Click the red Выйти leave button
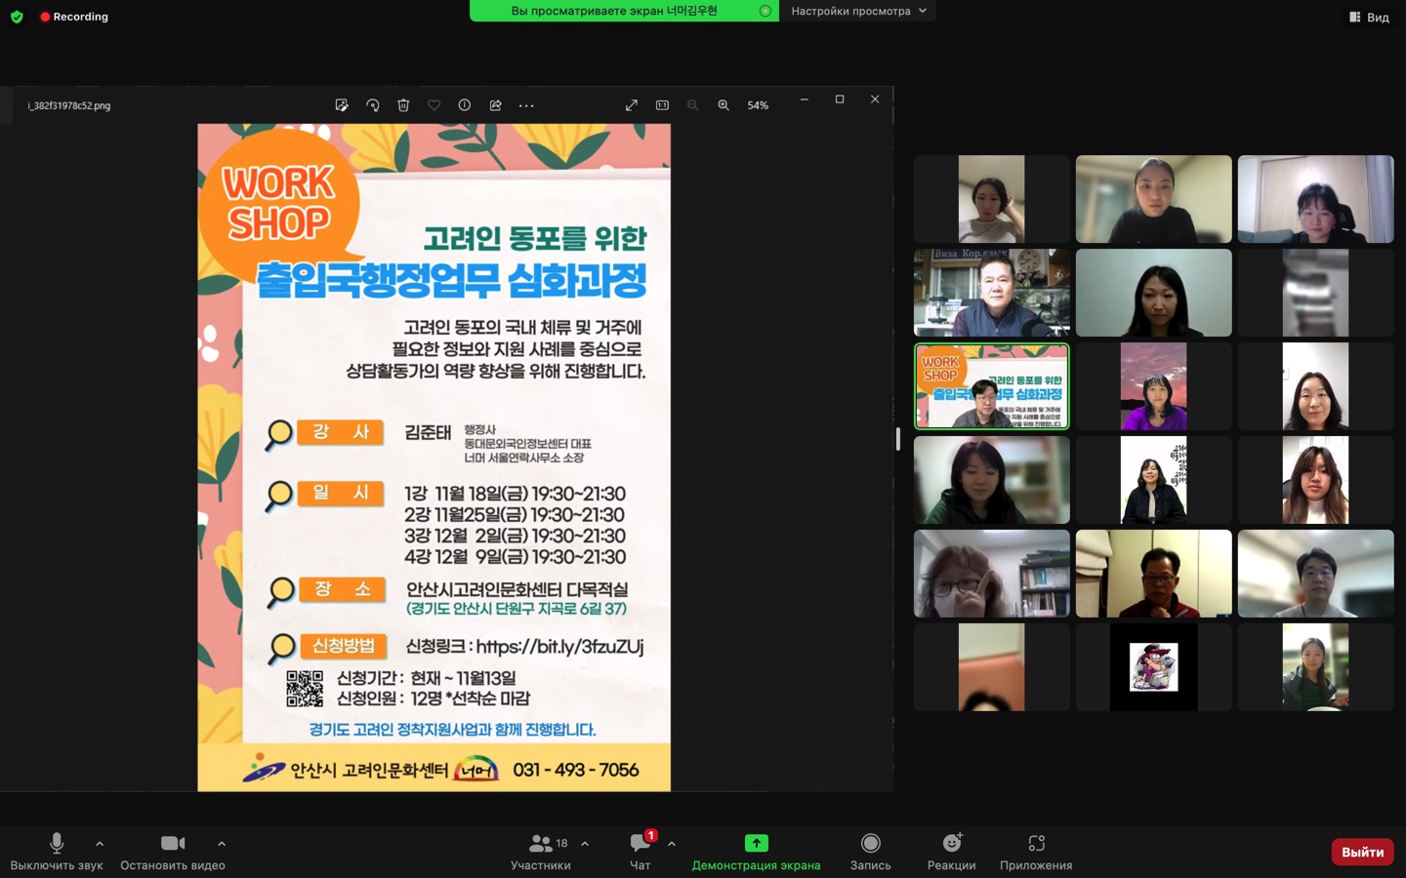The image size is (1406, 878). [x=1362, y=852]
